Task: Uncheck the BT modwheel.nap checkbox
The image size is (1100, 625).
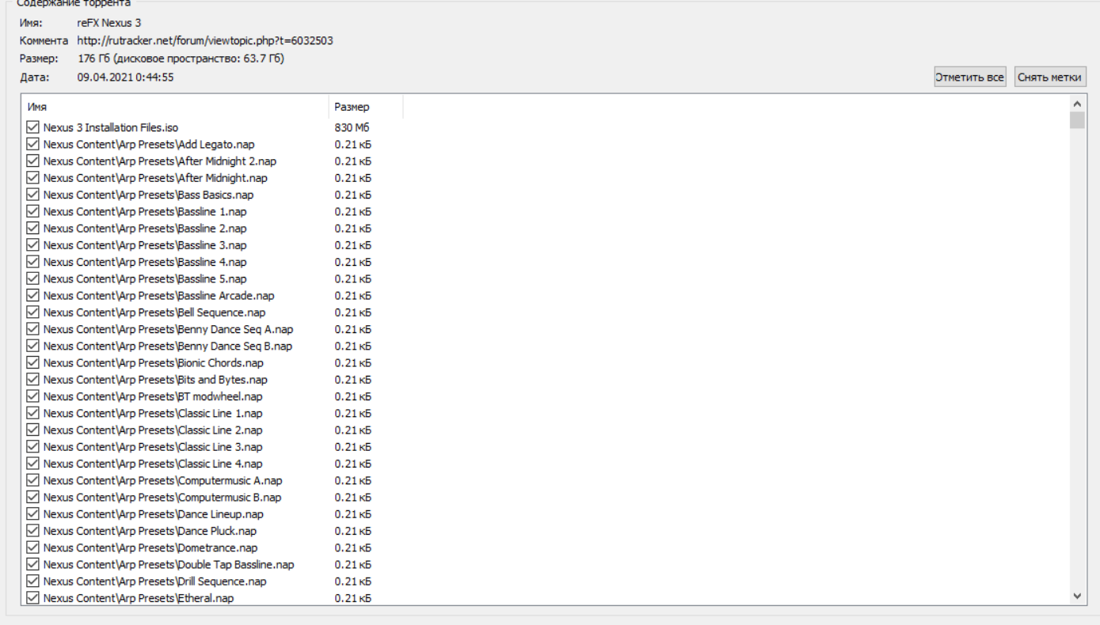Action: tap(32, 396)
